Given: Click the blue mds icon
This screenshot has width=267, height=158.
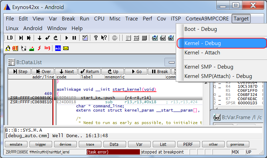Looking at the screenshot, I should point(58,48).
